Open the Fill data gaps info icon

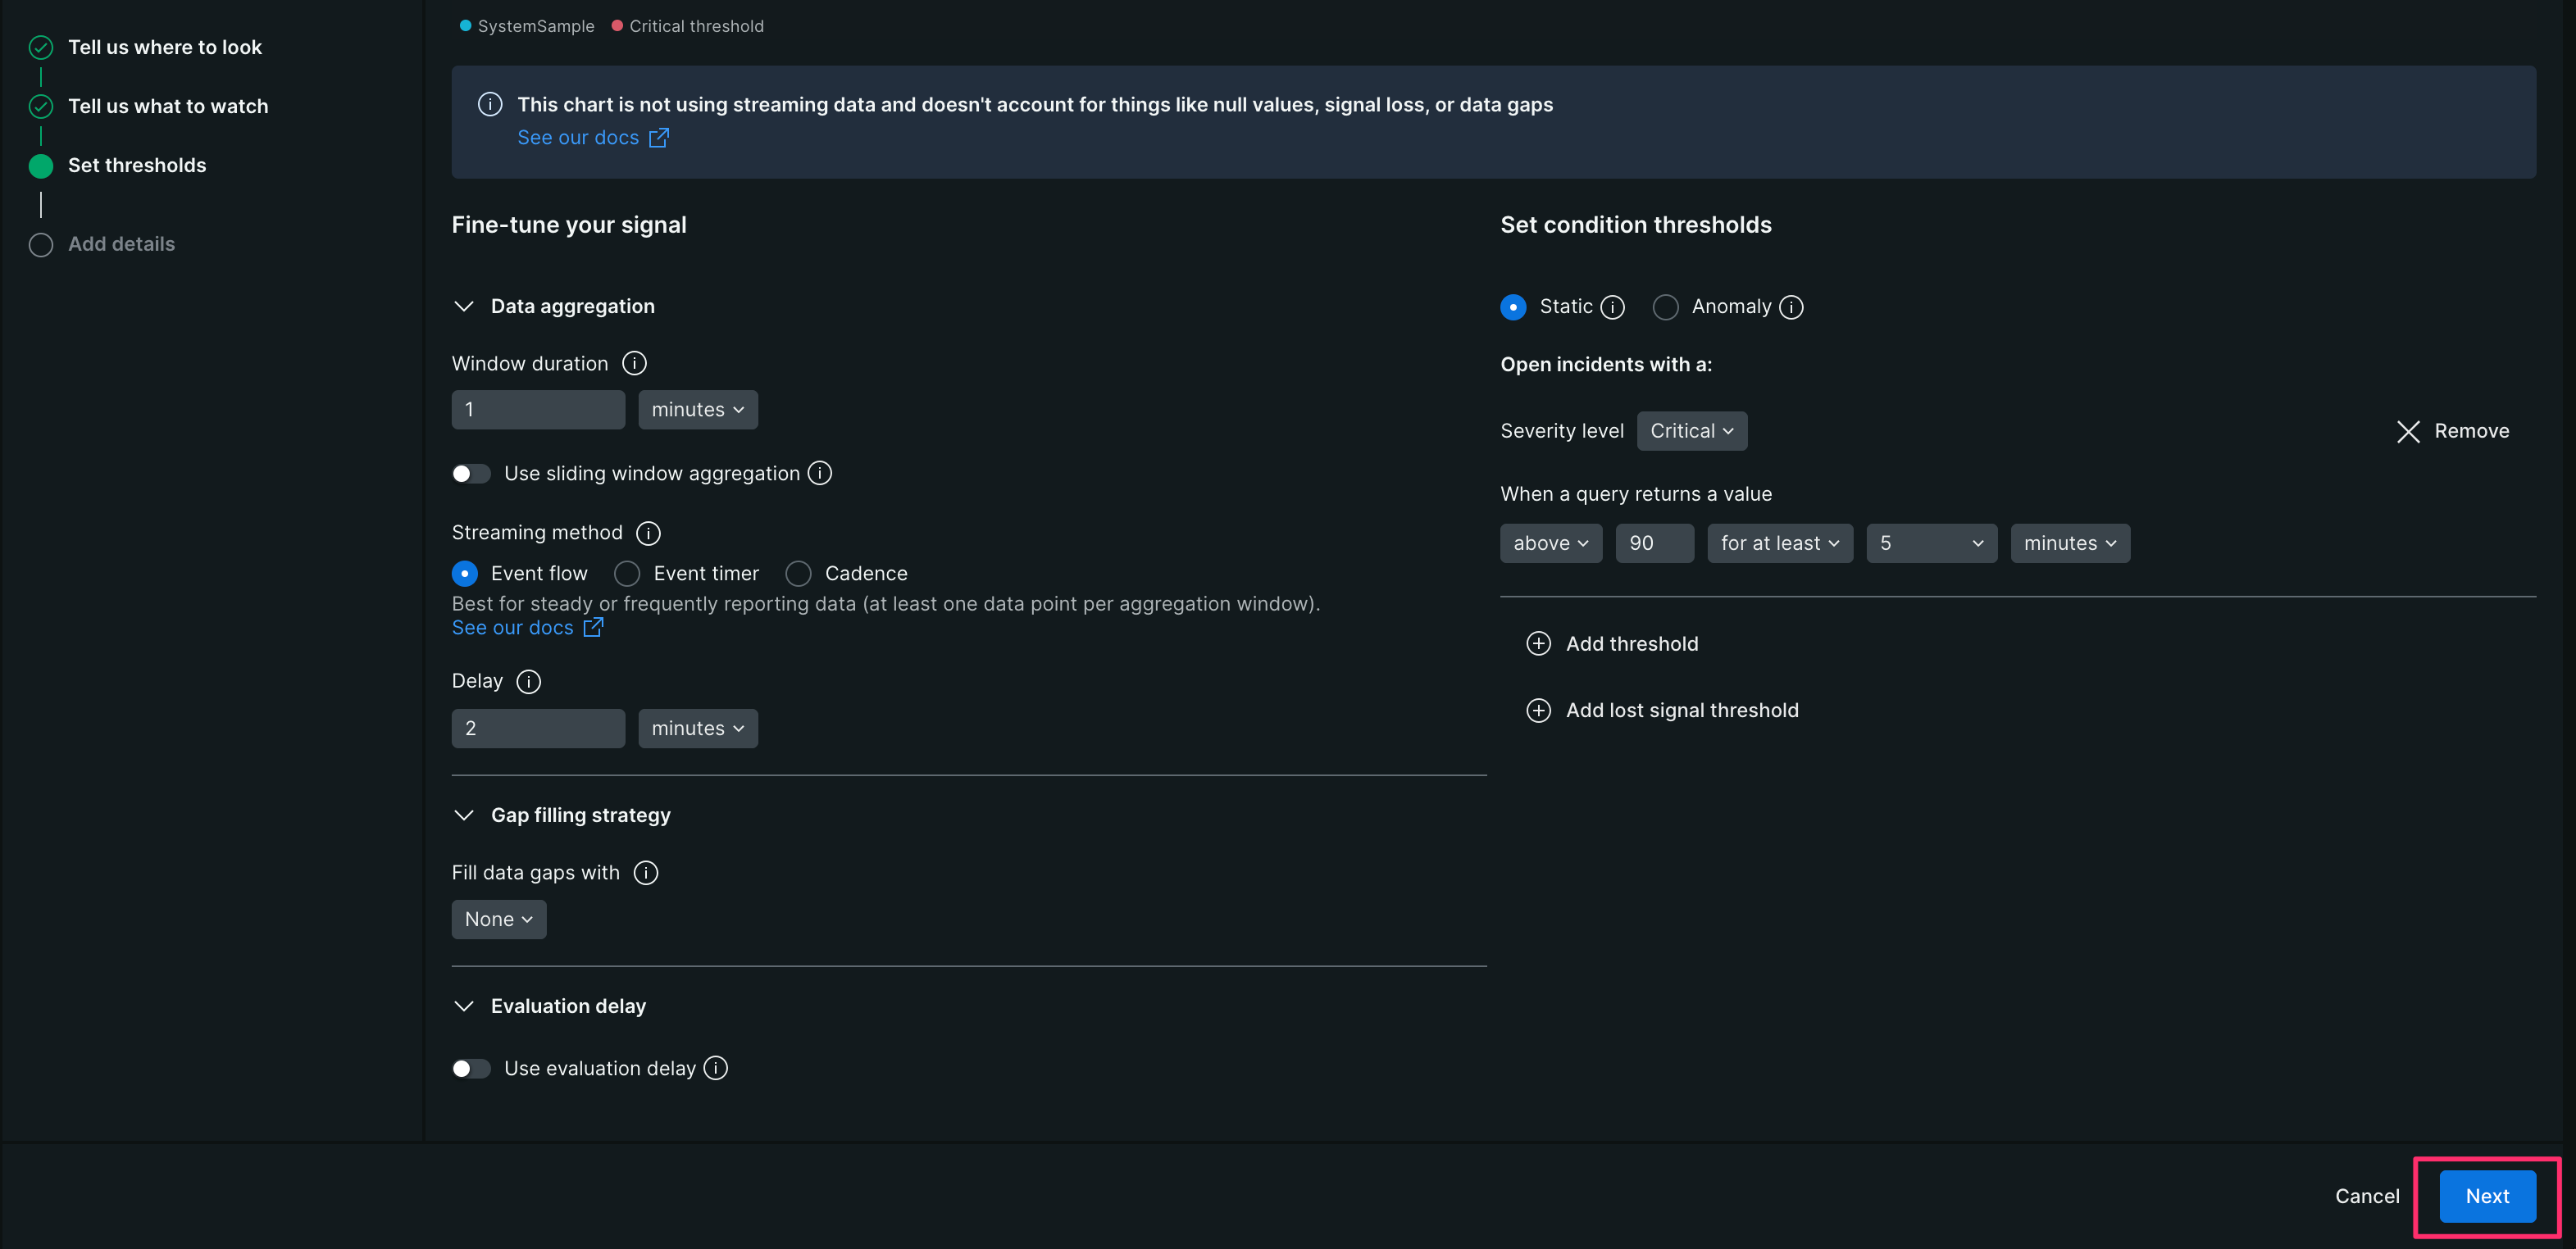pyautogui.click(x=646, y=872)
